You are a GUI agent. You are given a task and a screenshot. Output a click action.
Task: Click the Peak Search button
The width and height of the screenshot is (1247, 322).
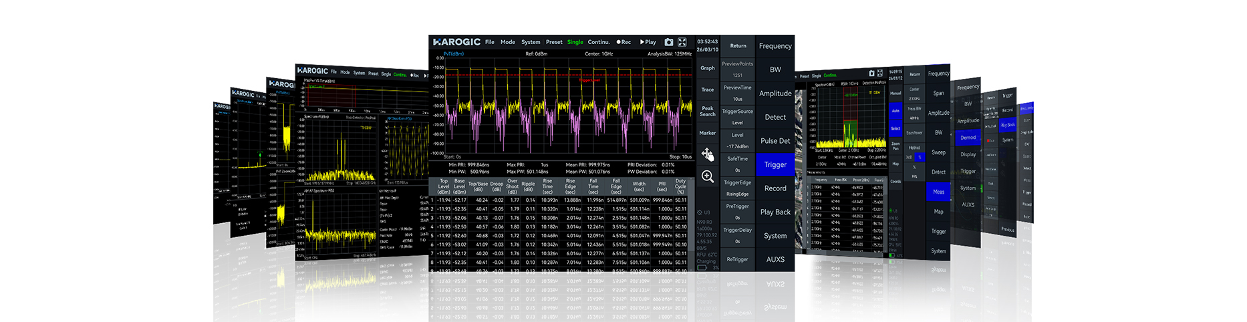[707, 111]
